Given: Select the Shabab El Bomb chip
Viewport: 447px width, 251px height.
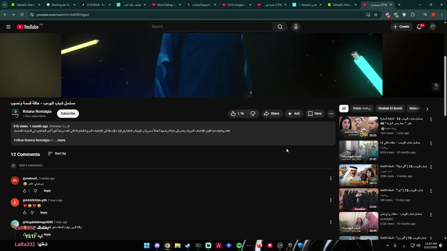Looking at the screenshot, I should coord(390,108).
